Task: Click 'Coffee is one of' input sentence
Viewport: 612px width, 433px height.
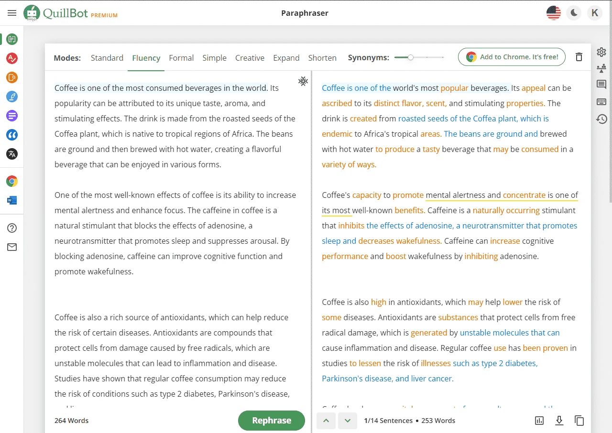Action: coord(161,88)
